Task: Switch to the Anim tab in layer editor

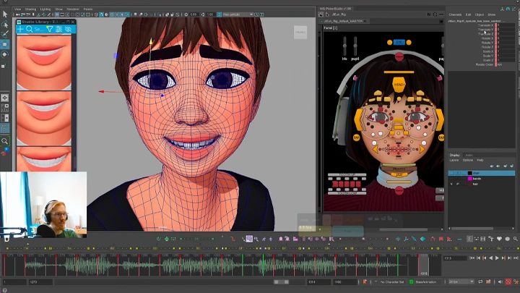Action: (469, 155)
